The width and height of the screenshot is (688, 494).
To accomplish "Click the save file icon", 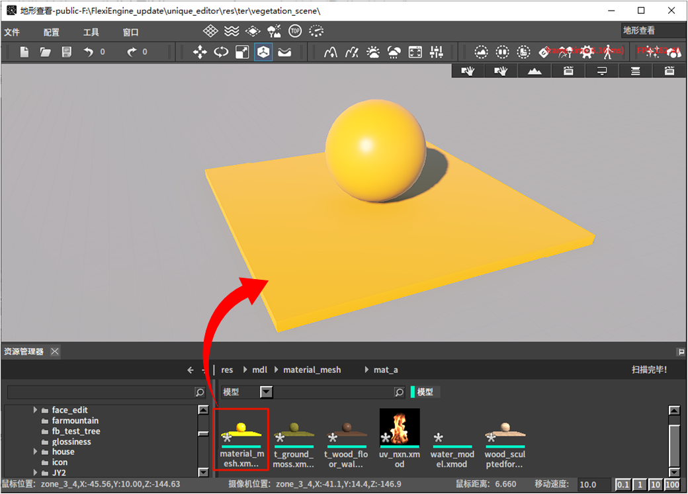I will 66,52.
